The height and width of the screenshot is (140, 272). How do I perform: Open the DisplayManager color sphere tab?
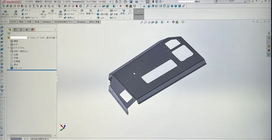coord(32,29)
